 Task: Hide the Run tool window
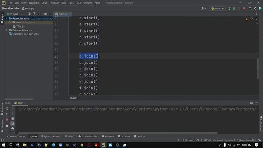[256, 103]
